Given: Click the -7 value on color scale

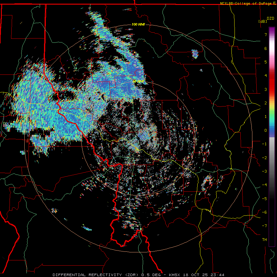Looking at the screenshot, I should pos(264,226).
